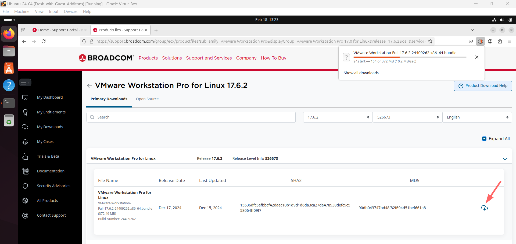The width and height of the screenshot is (516, 244).
Task: Open Firefox account icon
Action: tap(490, 41)
